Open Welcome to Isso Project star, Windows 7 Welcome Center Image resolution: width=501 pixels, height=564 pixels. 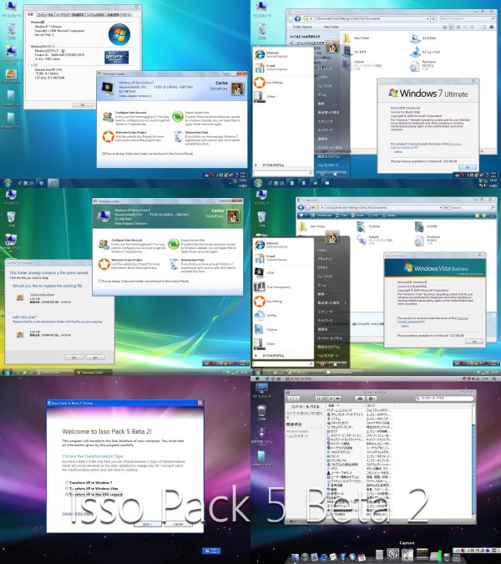click(x=109, y=136)
